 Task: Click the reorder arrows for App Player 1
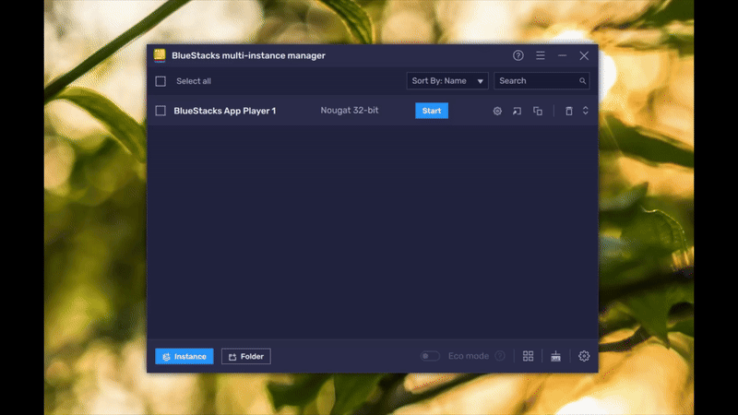click(x=586, y=111)
